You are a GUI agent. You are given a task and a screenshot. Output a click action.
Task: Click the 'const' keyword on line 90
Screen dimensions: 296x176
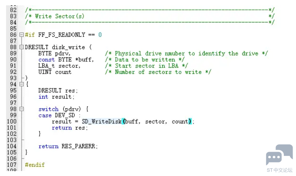click(x=46, y=60)
